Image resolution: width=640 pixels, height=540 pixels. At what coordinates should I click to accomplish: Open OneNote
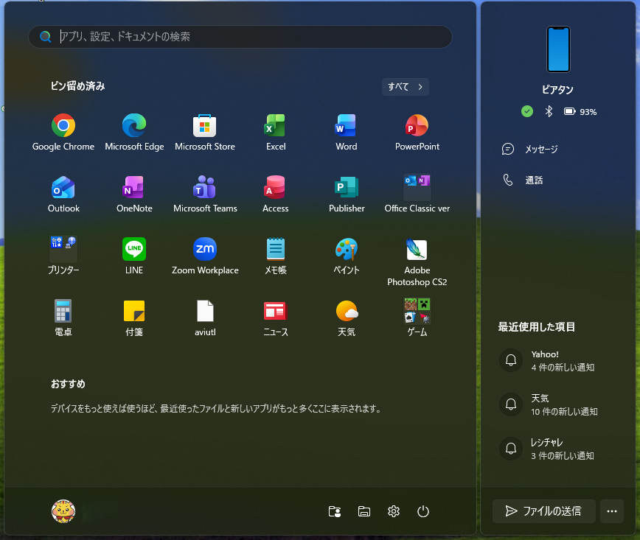coord(134,194)
